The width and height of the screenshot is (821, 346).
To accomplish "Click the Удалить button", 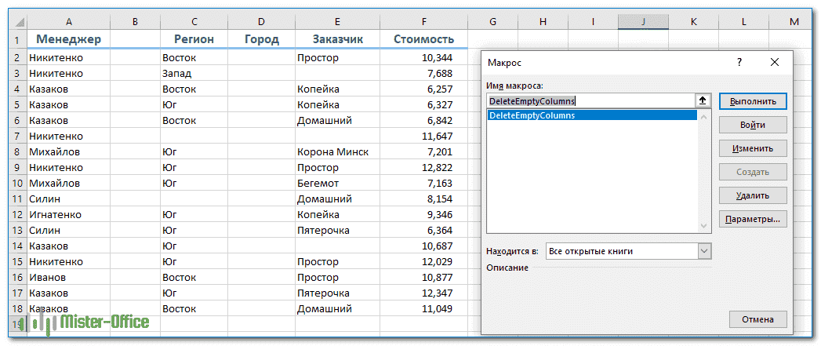I will pos(753,195).
